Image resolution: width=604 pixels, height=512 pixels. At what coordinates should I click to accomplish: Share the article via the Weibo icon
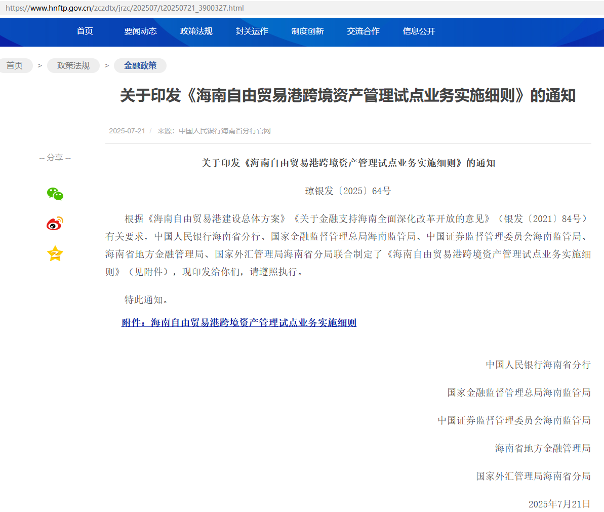point(55,224)
